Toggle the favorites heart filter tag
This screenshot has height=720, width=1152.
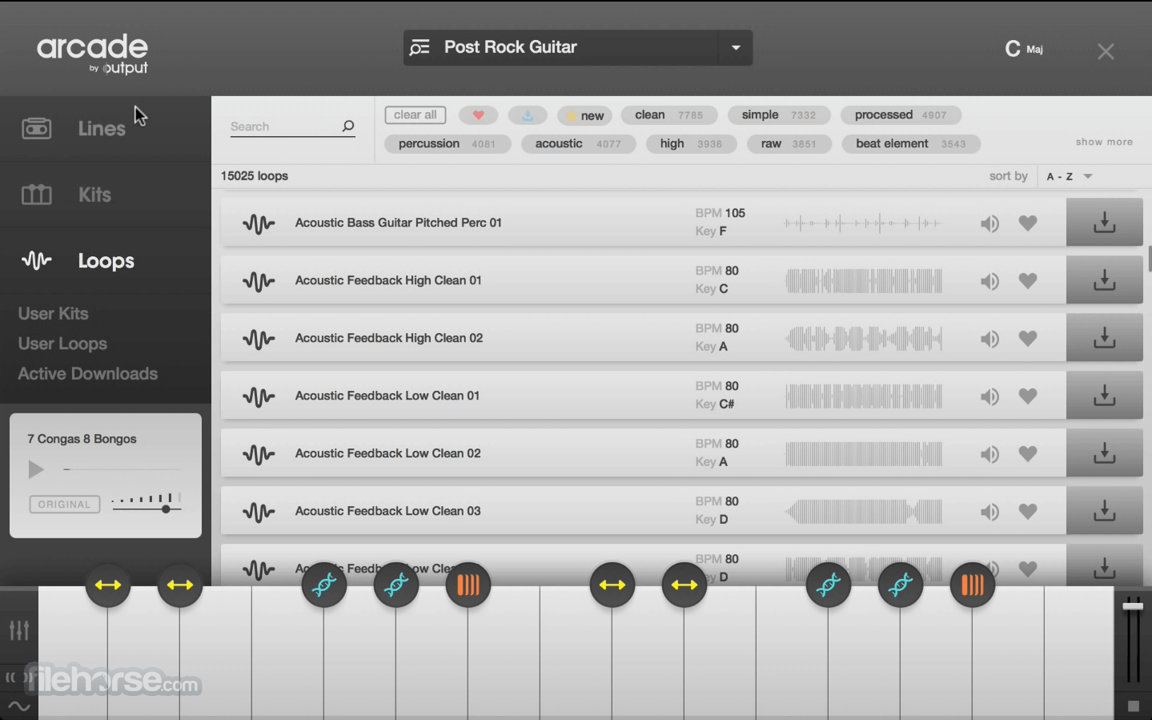pyautogui.click(x=478, y=115)
